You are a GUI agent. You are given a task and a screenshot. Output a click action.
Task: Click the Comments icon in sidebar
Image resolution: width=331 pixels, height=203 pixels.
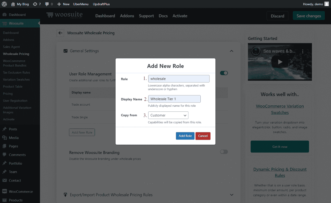[x=4, y=155]
